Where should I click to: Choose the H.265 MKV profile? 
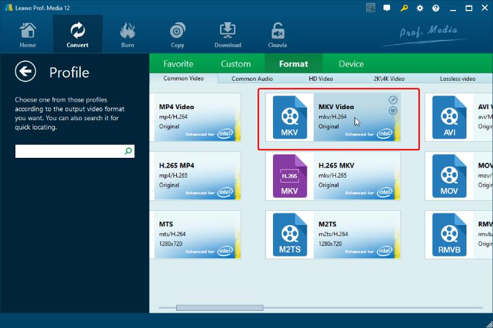333,176
